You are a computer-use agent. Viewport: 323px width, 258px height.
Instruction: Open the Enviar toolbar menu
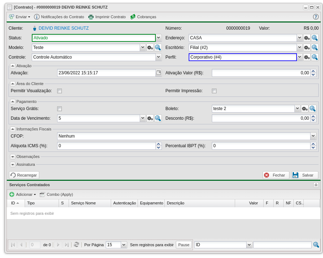(20, 17)
